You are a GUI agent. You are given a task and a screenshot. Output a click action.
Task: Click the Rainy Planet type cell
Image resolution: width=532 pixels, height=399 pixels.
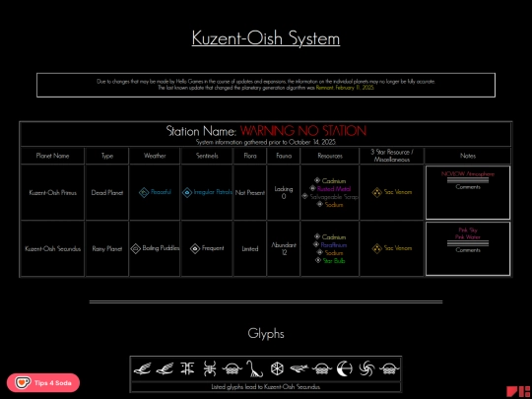click(107, 248)
